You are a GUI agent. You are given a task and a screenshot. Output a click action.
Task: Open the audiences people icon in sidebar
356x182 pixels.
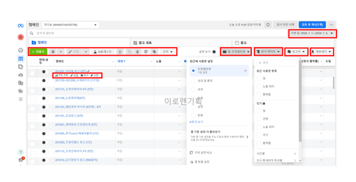21,75
